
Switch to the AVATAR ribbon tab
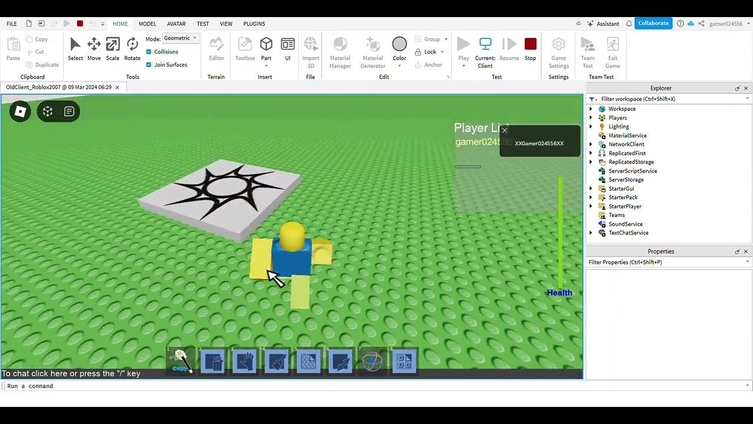(176, 24)
